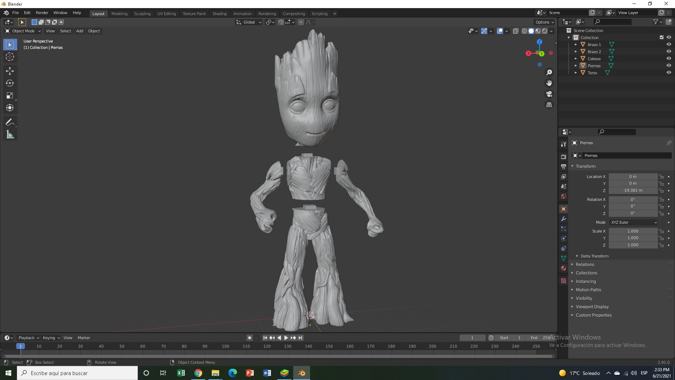Hide the Cabeza object with its eye toggle
This screenshot has height=380, width=675.
pos(669,58)
